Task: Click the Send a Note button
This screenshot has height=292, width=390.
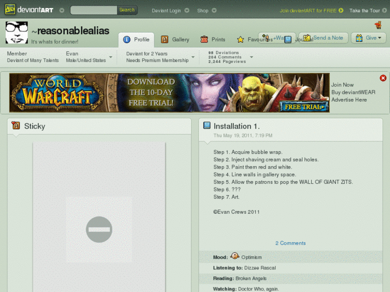Action: 323,38
